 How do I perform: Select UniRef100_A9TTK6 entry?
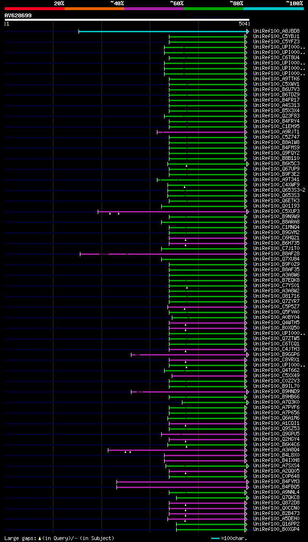pyautogui.click(x=276, y=79)
